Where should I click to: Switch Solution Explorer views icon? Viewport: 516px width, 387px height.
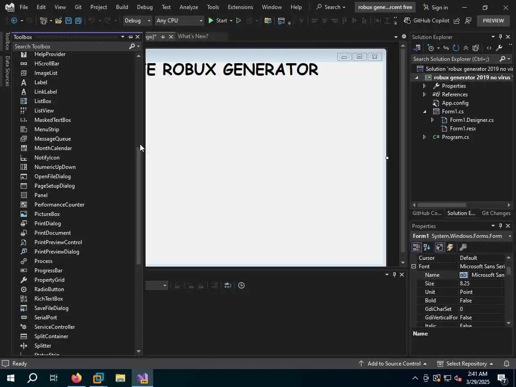tap(417, 48)
